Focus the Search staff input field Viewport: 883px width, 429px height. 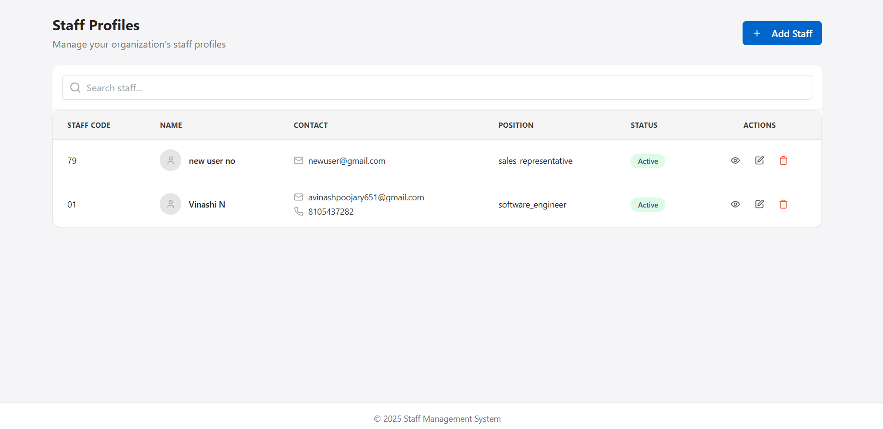pyautogui.click(x=437, y=87)
